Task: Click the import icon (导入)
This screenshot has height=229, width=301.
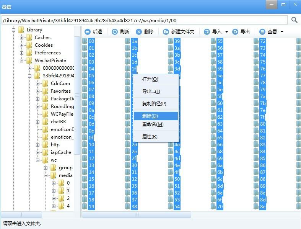Action: pyautogui.click(x=207, y=32)
